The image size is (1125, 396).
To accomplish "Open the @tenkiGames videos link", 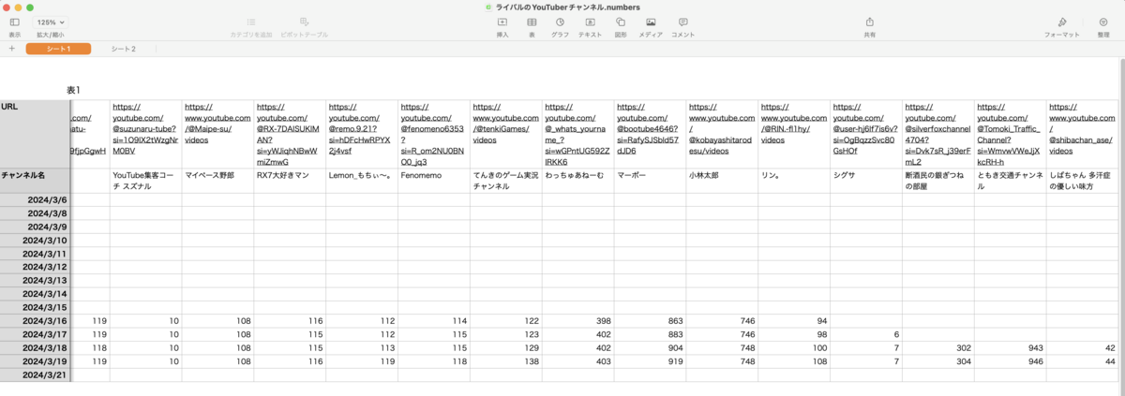I will coord(506,123).
